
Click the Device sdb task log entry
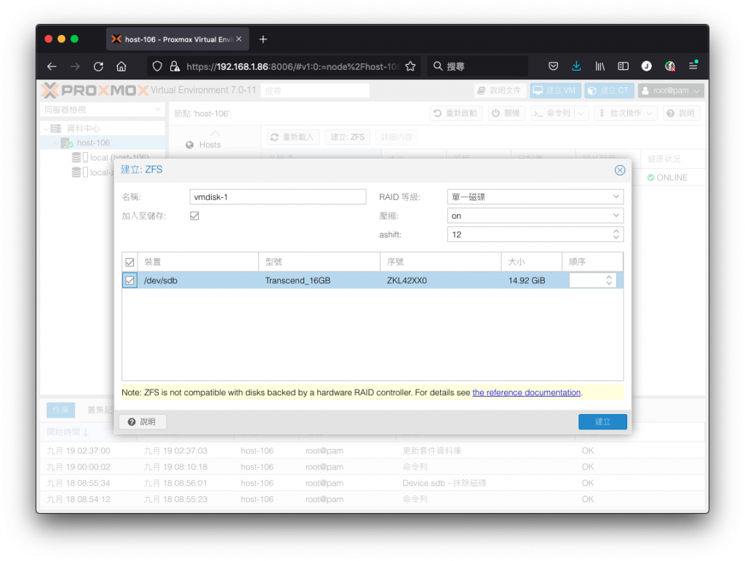(x=372, y=483)
